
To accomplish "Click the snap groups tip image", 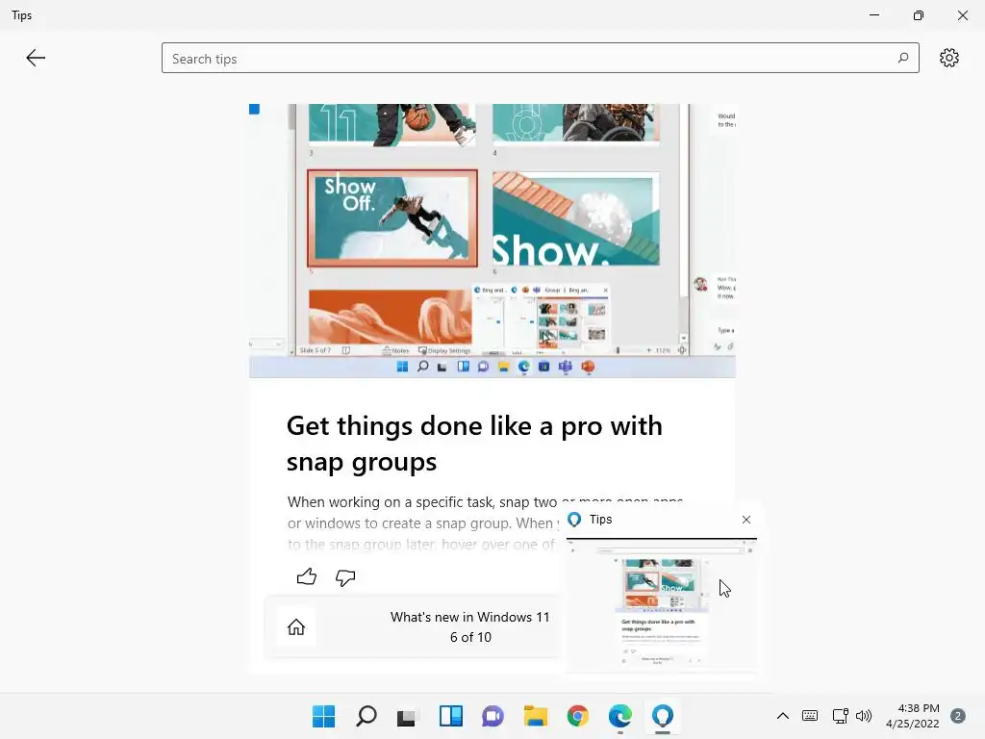I will pos(492,241).
